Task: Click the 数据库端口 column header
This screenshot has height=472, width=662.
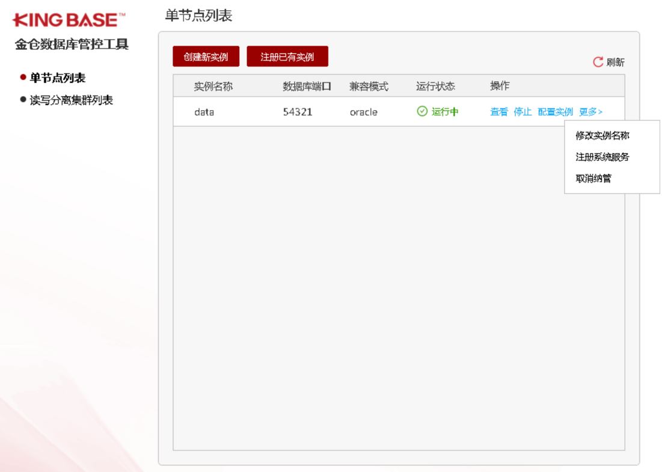Action: coord(307,87)
